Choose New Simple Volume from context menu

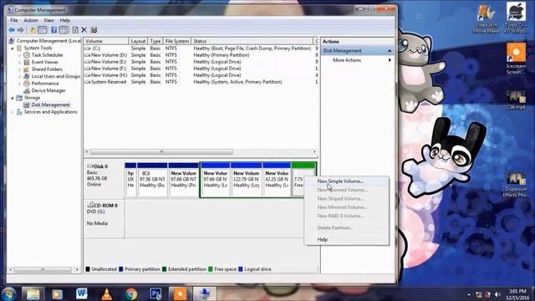pos(347,181)
